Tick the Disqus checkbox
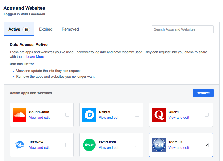Screen dimensions: 223x161 click(137, 115)
